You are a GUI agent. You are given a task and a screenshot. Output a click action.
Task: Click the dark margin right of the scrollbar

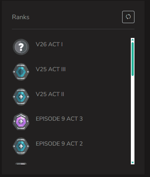tap(140, 101)
